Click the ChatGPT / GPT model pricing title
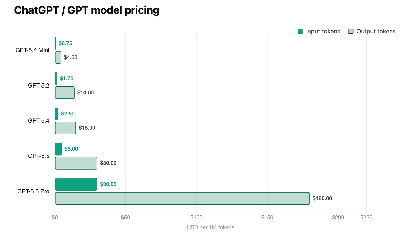 (87, 10)
